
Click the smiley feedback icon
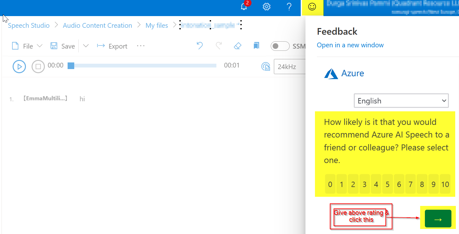click(312, 7)
